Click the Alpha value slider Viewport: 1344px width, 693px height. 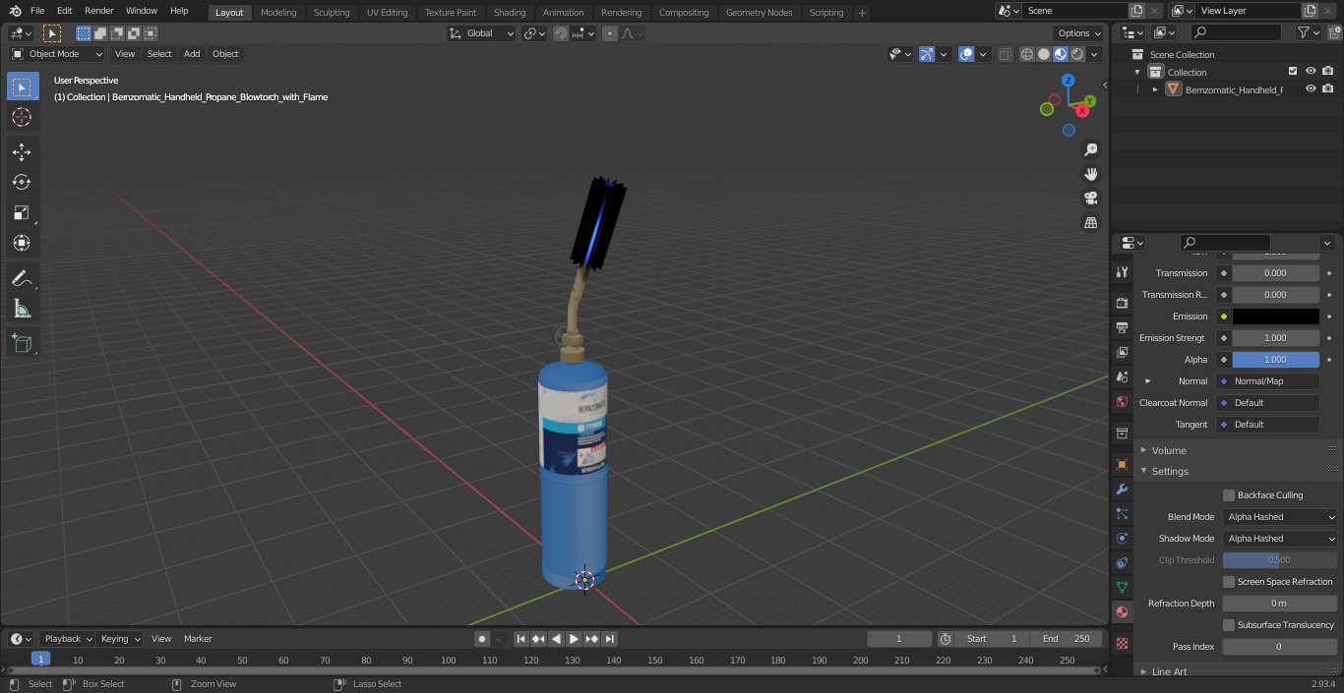(x=1275, y=360)
